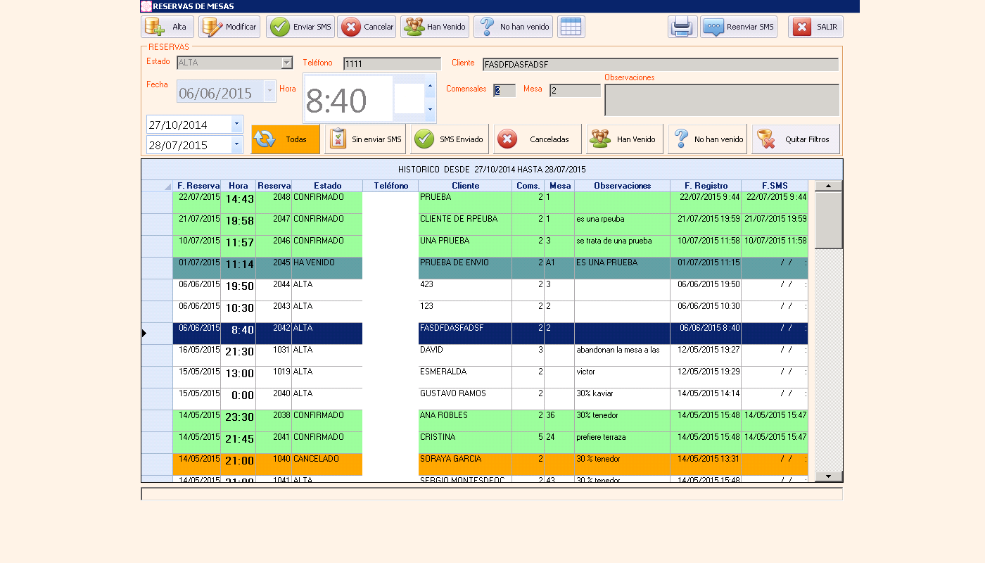Click the SALIR exit button

(815, 27)
